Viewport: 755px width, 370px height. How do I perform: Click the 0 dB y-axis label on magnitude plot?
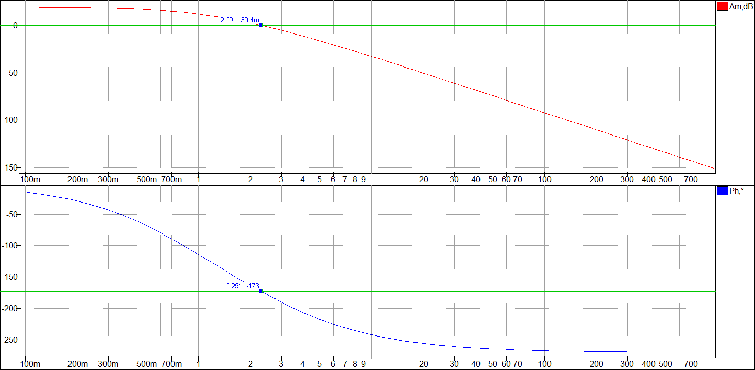tap(15, 25)
